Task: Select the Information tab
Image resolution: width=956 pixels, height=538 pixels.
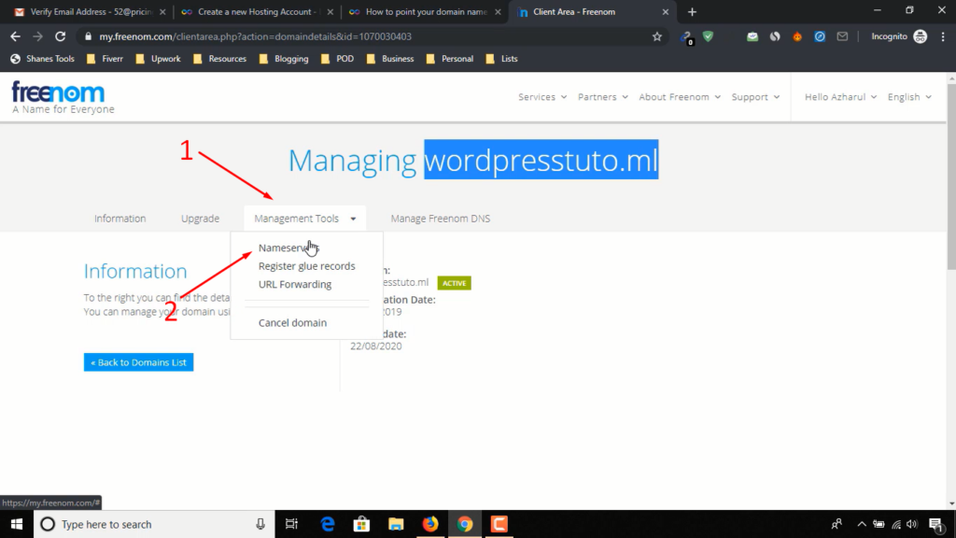Action: coord(120,219)
